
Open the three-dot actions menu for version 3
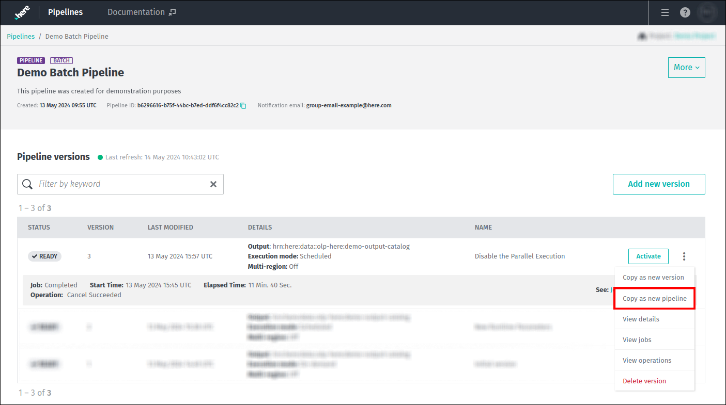pos(684,256)
